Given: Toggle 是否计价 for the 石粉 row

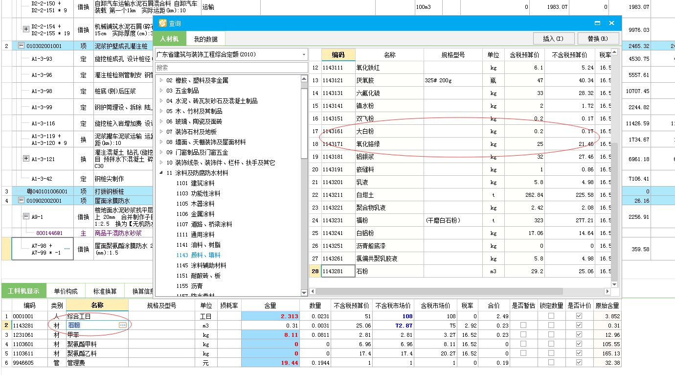Looking at the screenshot, I should tap(579, 325).
